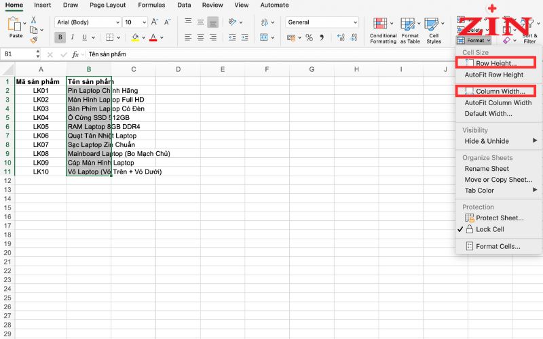This screenshot has height=339, width=543.
Task: Apply Comma Style format
Action: [x=322, y=37]
